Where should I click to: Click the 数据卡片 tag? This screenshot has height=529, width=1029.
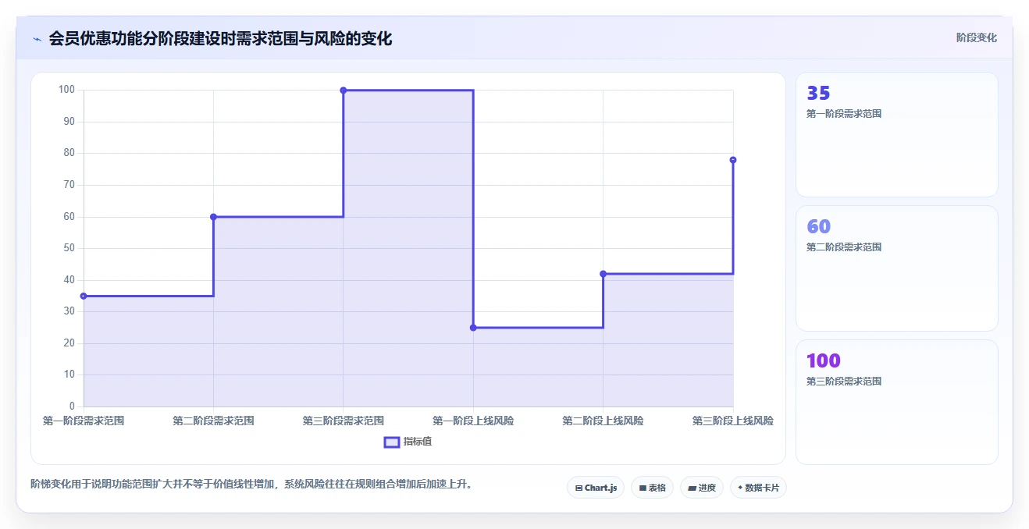point(758,488)
